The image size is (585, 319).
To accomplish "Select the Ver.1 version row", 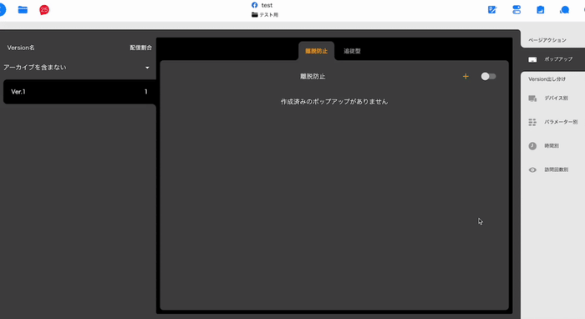I will pyautogui.click(x=79, y=92).
